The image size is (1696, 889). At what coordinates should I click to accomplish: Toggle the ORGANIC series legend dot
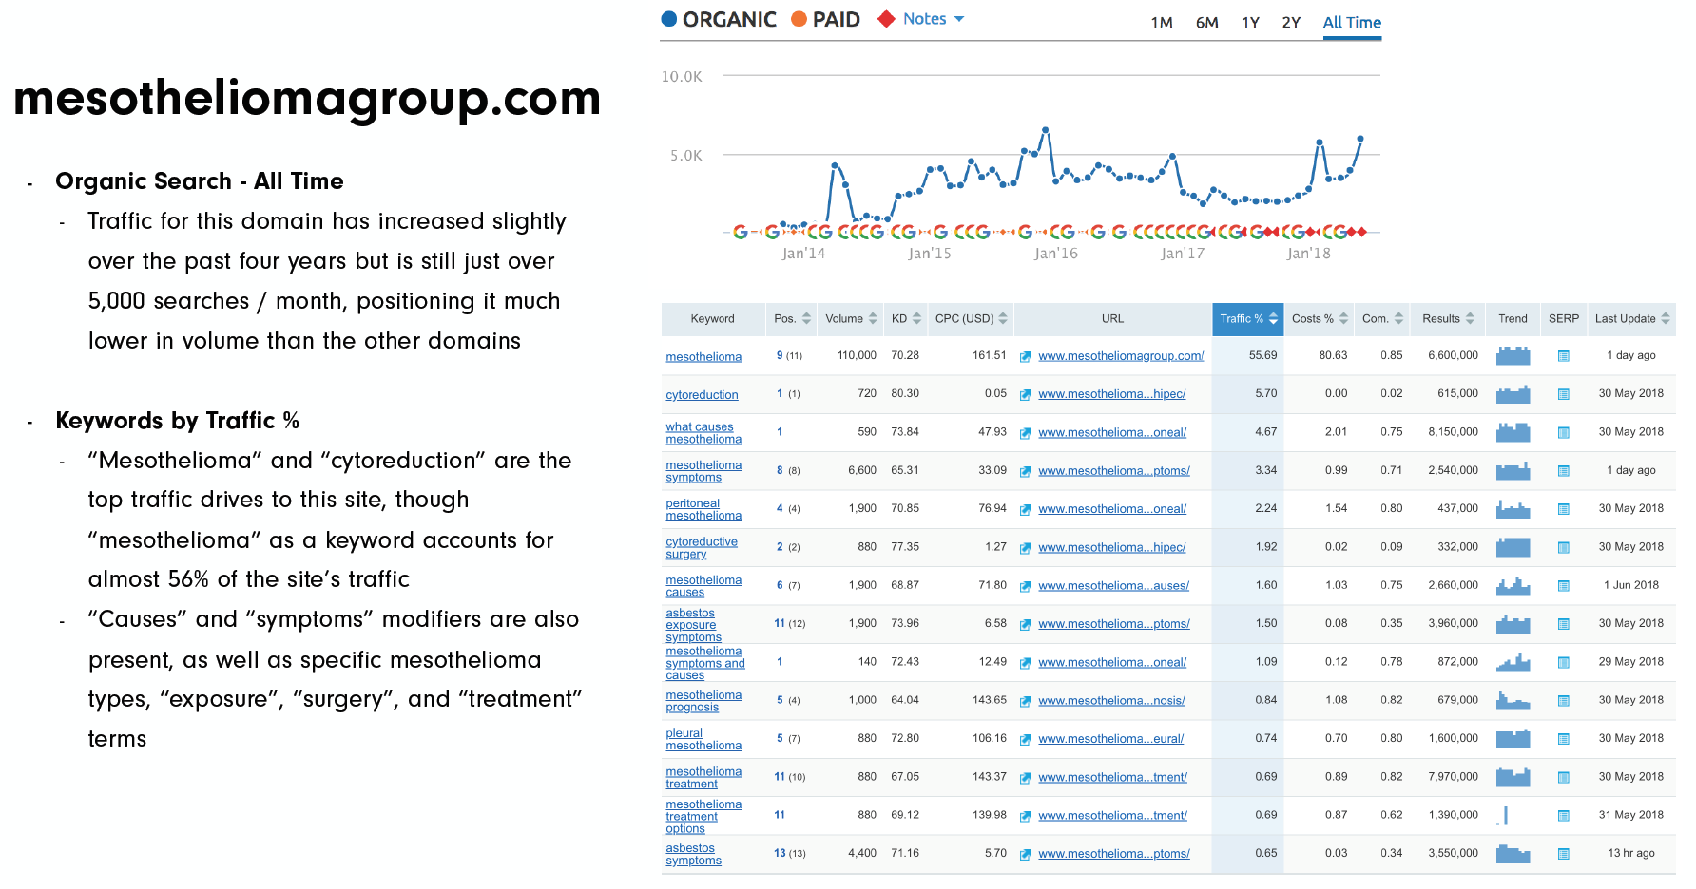tap(669, 19)
